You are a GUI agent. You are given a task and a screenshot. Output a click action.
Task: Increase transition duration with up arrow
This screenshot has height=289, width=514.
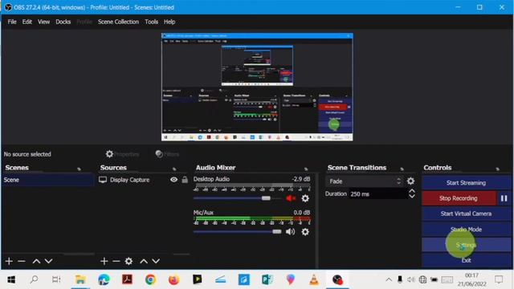[412, 191]
